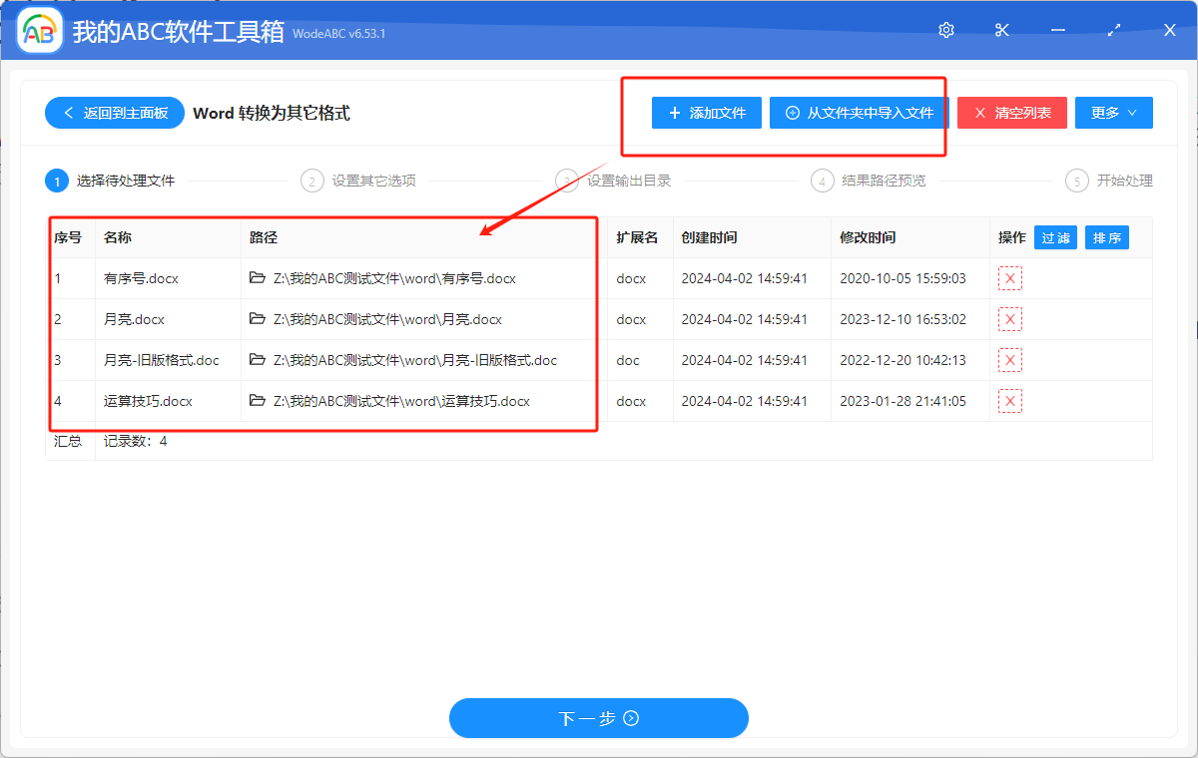Delete 运算技巧.docx row with red X icon
This screenshot has height=758, width=1198.
[1009, 402]
